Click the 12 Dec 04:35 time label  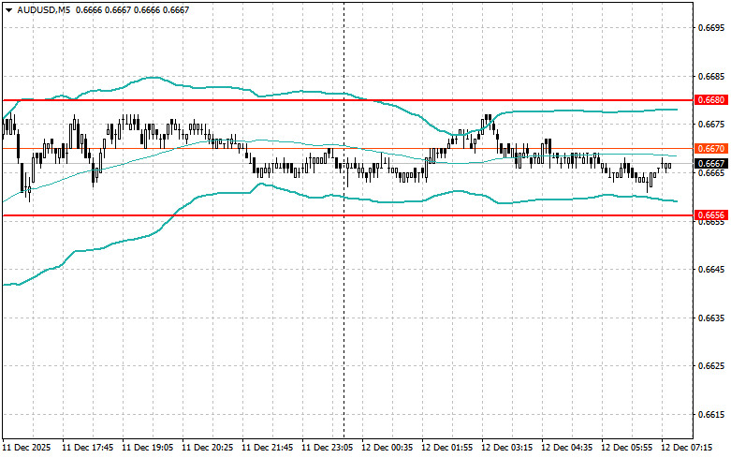[x=567, y=448]
